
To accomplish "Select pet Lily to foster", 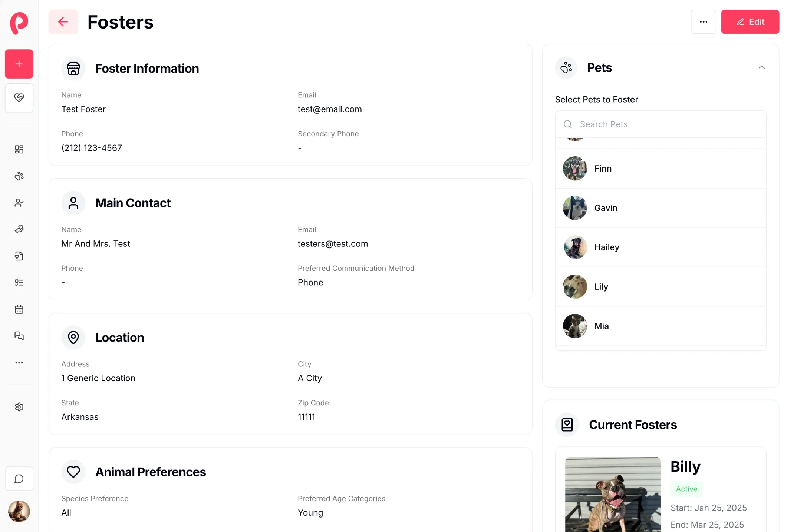I will coord(601,286).
